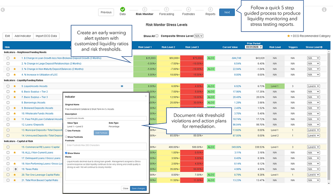
Task: Click the Footnote text box in dialog
Action: tap(106, 146)
